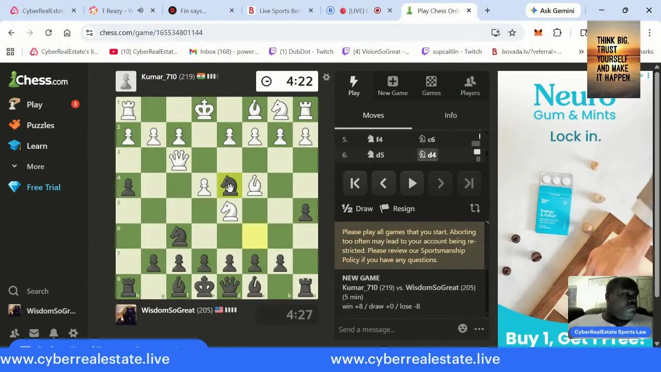This screenshot has height=372, width=661.
Task: Open chat more options dots
Action: coord(479,329)
